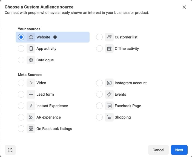Click the globe icon next to Website
The height and width of the screenshot is (157, 192).
coord(31,37)
